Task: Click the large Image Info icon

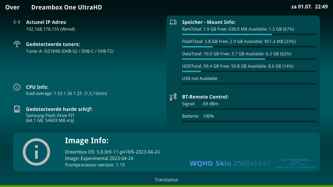Action: point(36,152)
